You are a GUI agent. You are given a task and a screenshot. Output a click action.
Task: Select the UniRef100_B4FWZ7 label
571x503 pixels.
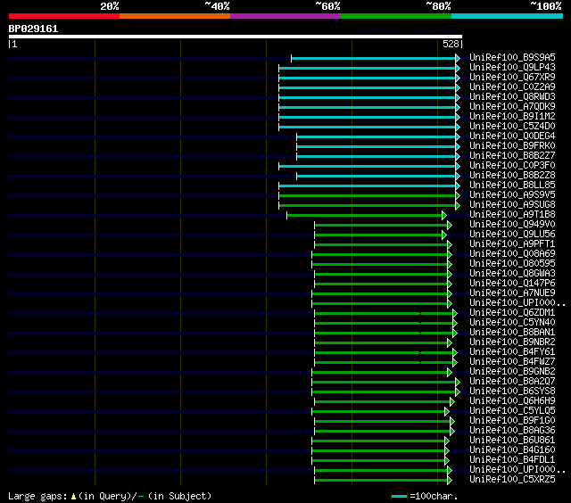click(x=512, y=362)
